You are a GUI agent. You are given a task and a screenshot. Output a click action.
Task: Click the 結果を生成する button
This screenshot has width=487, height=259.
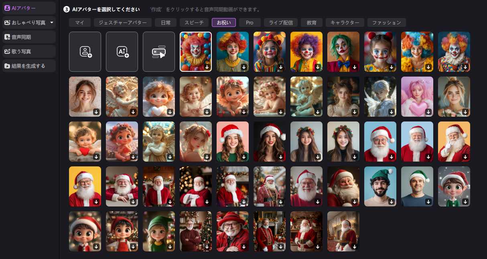point(28,66)
